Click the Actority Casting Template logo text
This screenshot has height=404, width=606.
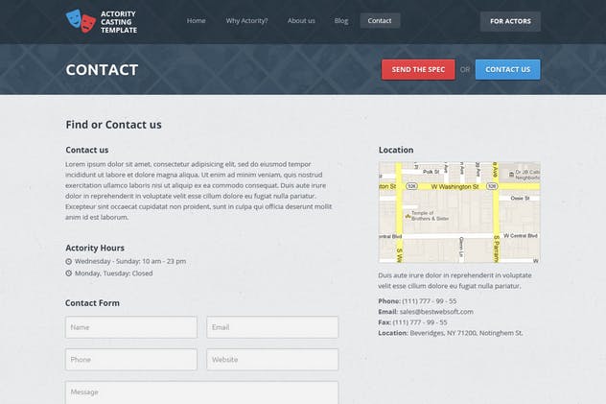(x=119, y=22)
